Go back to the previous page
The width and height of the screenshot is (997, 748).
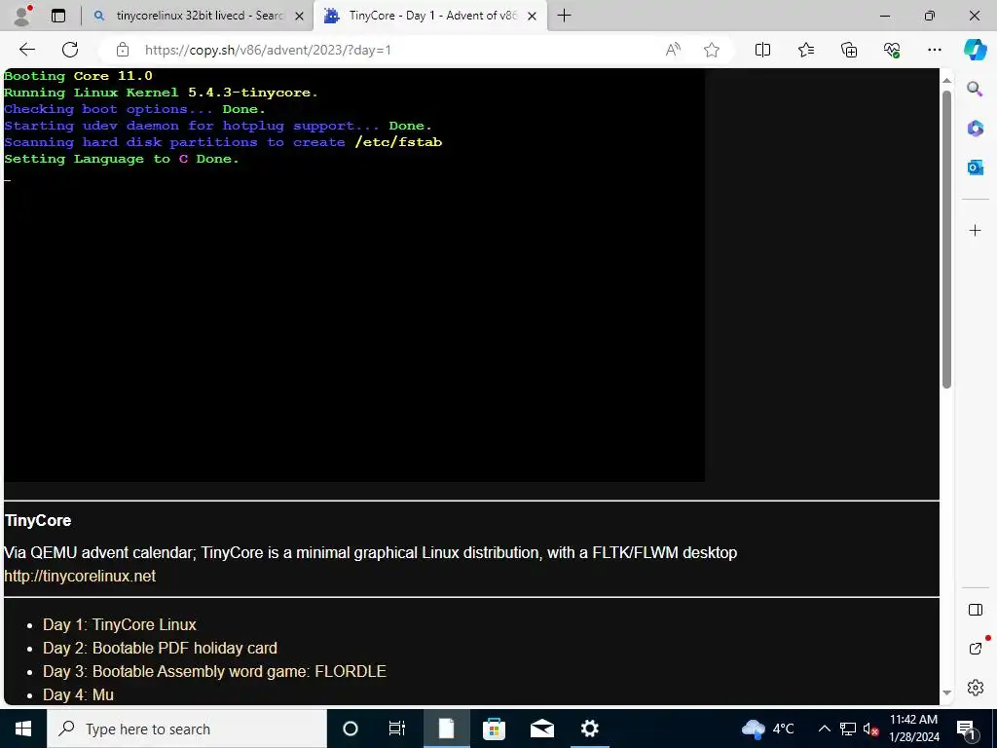click(x=27, y=50)
